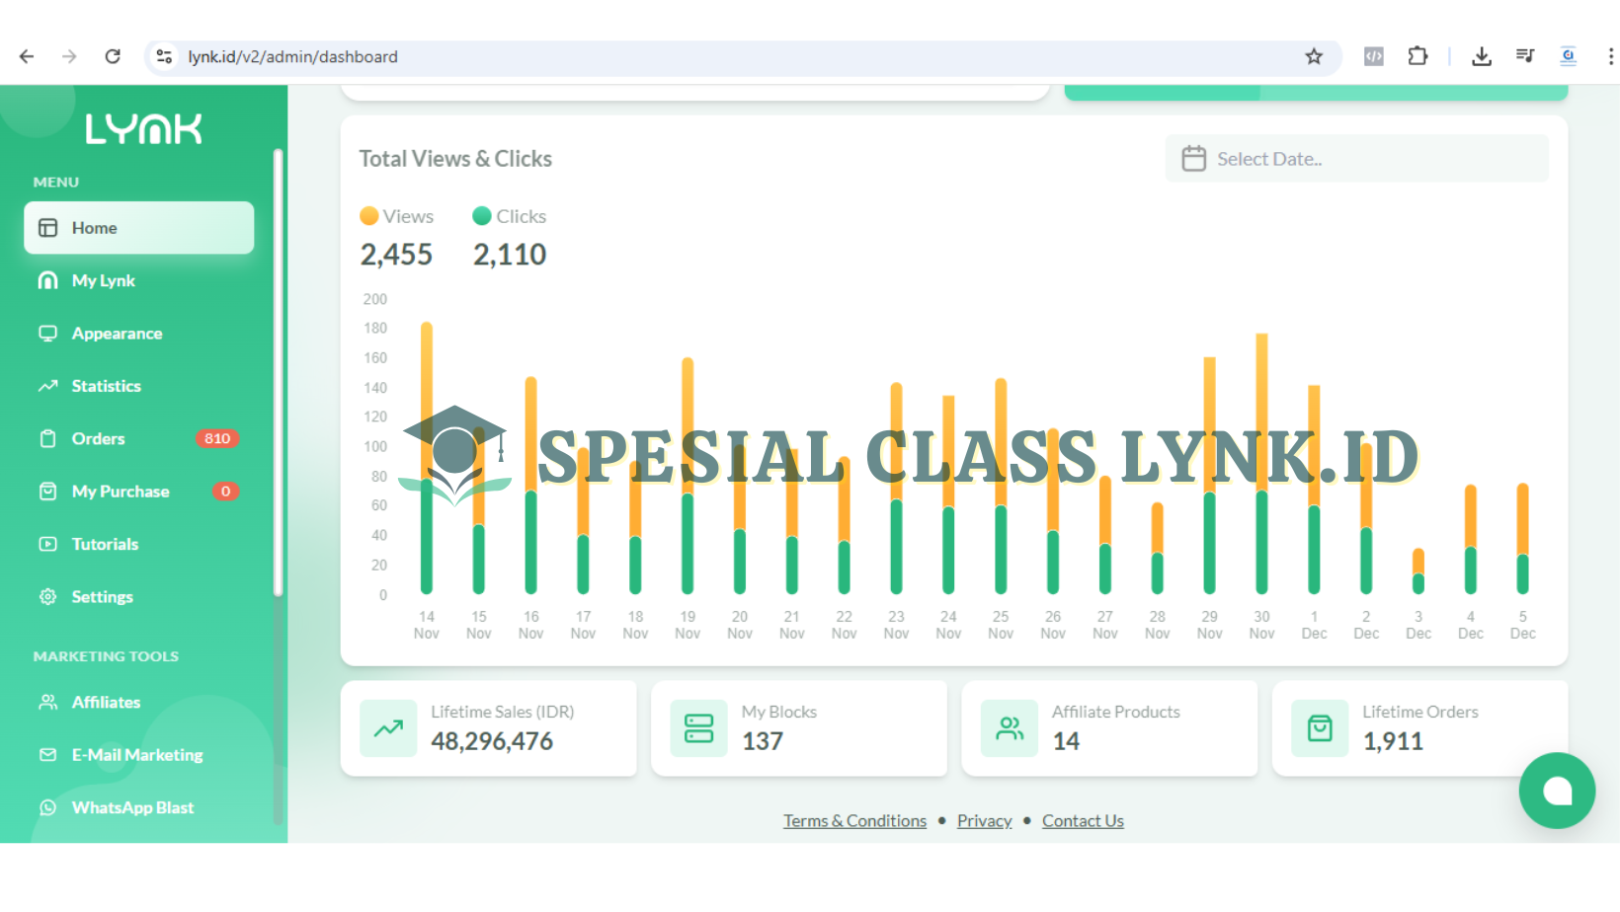Open the Select Date picker

click(1356, 159)
